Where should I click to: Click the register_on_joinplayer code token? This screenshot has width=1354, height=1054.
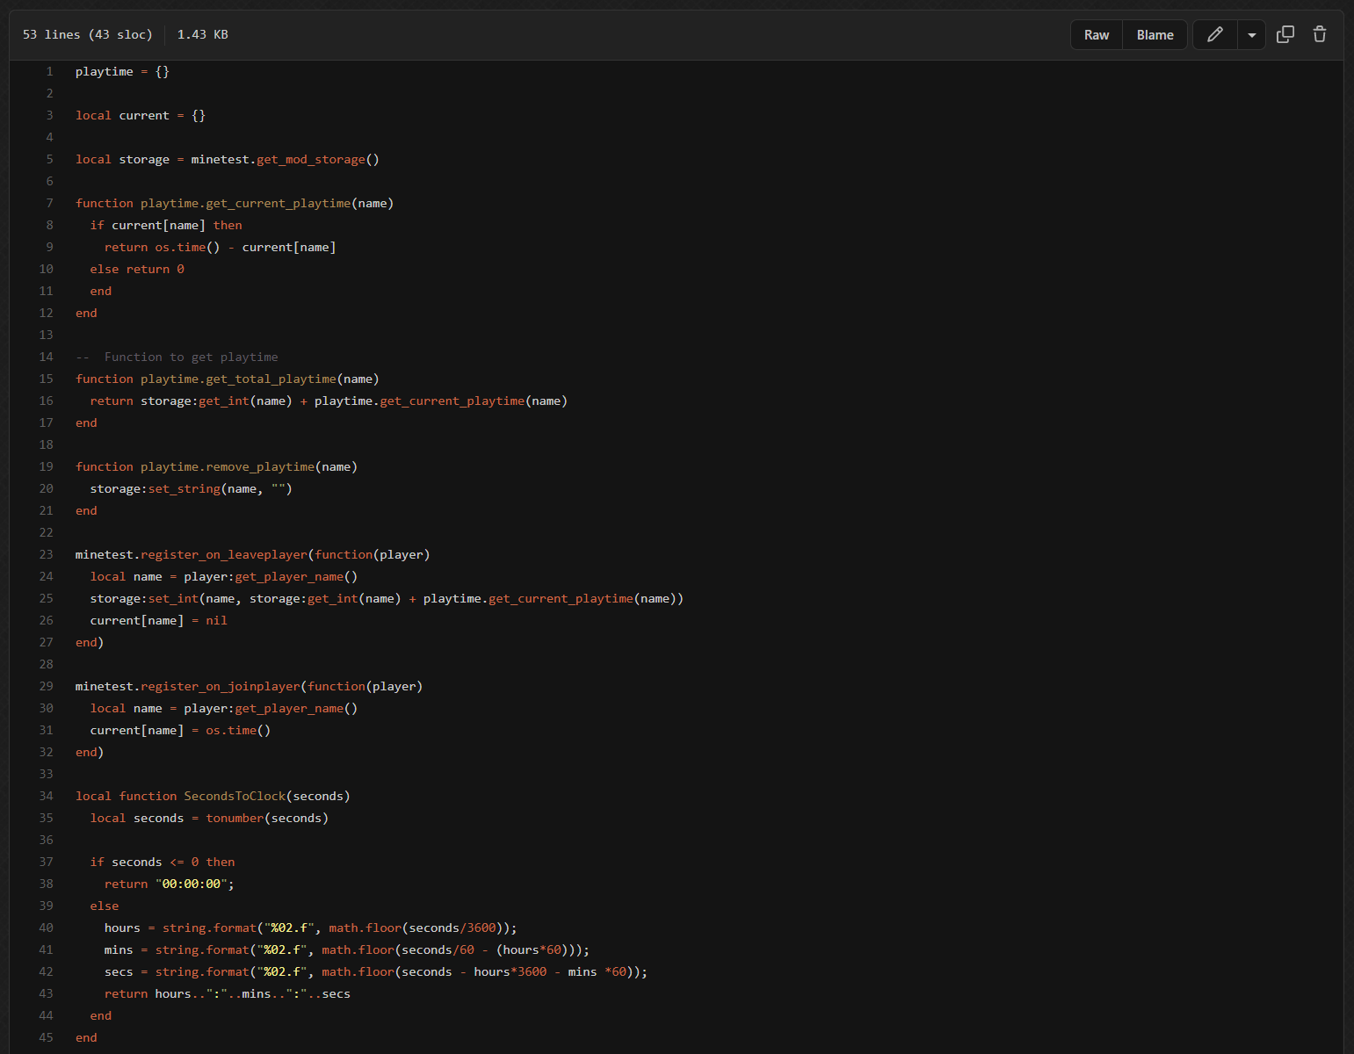(220, 687)
